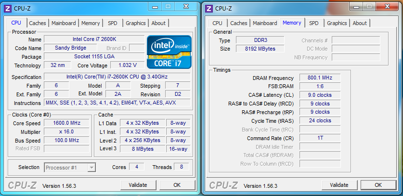Screen dimensions: 403x196
Task: Open the Caches tab in left window
Action: point(38,23)
